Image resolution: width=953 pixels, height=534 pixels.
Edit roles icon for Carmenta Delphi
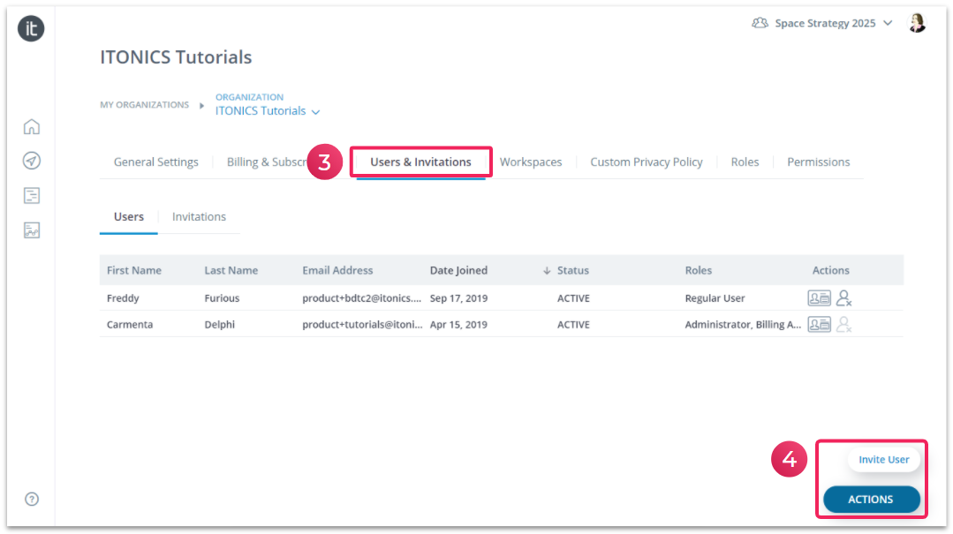(x=819, y=325)
